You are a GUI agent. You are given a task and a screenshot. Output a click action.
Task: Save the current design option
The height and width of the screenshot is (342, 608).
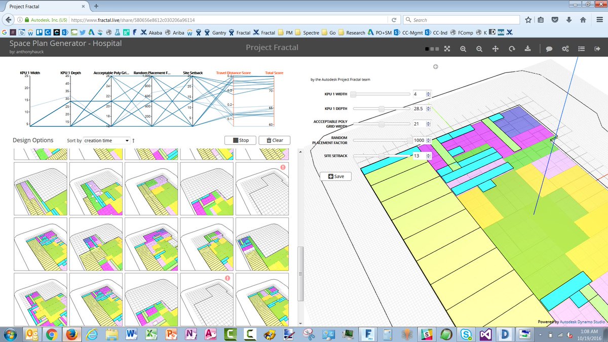(x=335, y=176)
